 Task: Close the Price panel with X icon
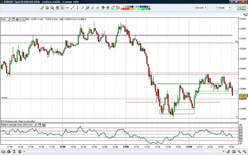pos(17,19)
